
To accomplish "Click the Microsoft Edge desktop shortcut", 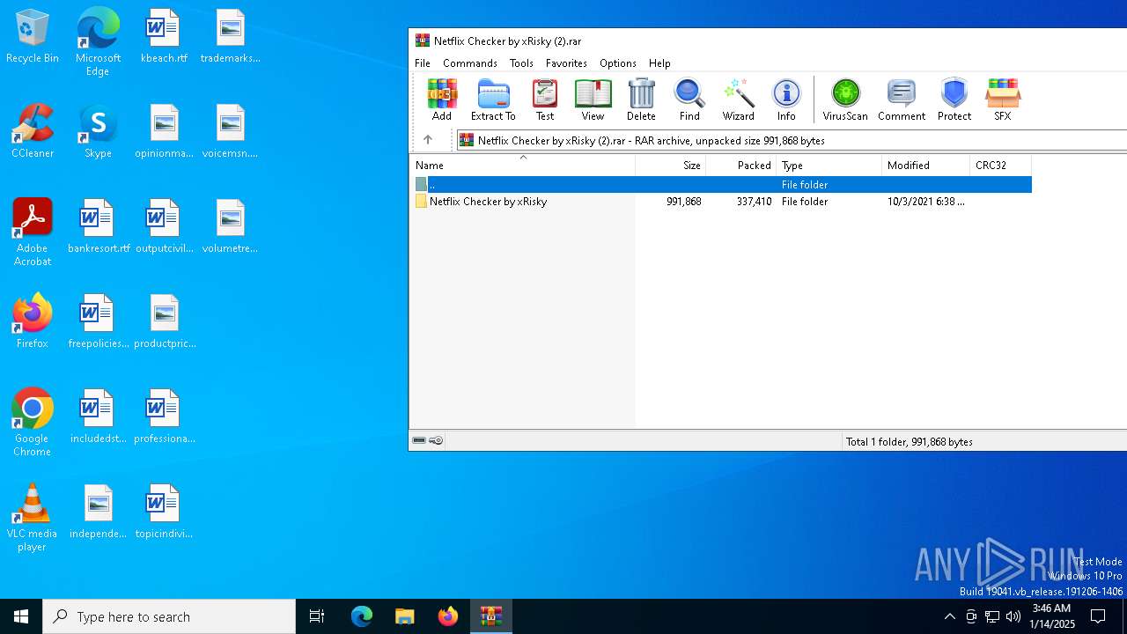I will pyautogui.click(x=98, y=42).
